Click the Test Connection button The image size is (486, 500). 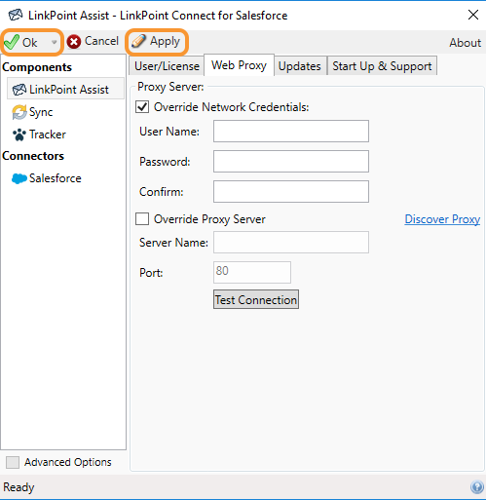[x=256, y=299]
